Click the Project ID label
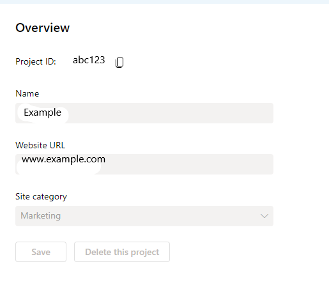Viewport: 329px width, 287px height. tap(36, 61)
